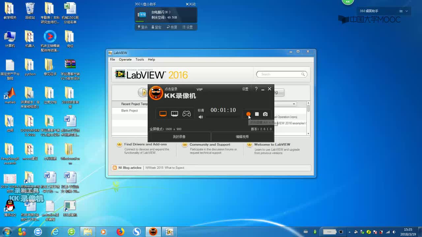This screenshot has height=237, width=422.
Task: Select the KK录像机 desktop shortcut
Action: point(70,208)
